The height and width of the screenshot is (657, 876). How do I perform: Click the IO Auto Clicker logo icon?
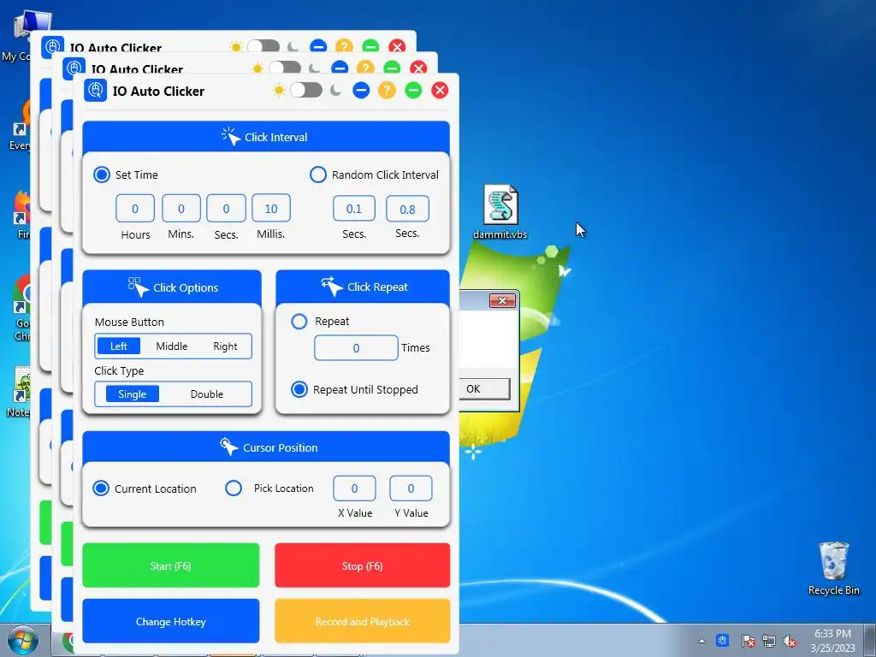coord(96,90)
